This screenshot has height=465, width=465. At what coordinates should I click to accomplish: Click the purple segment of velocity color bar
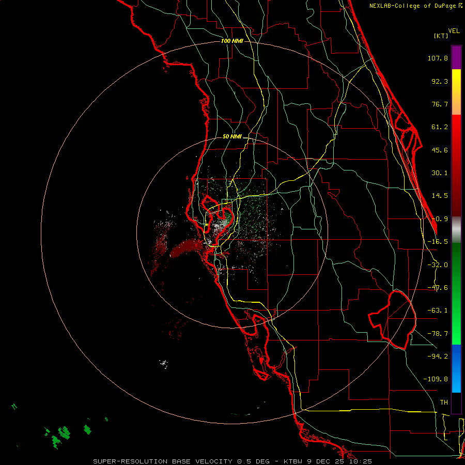(456, 57)
